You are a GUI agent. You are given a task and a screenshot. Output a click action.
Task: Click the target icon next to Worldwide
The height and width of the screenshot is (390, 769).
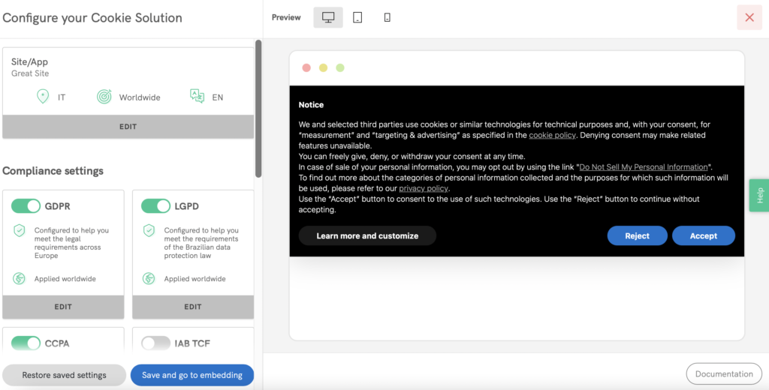[x=104, y=97]
